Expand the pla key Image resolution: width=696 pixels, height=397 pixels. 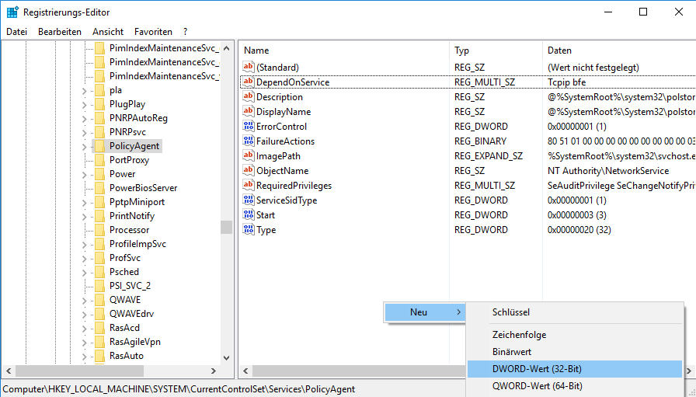(x=85, y=91)
